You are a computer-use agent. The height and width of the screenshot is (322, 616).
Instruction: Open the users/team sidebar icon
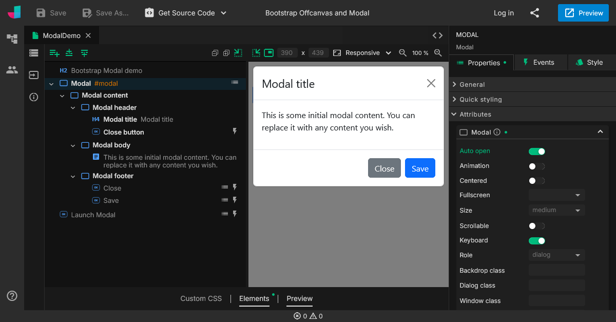12,70
